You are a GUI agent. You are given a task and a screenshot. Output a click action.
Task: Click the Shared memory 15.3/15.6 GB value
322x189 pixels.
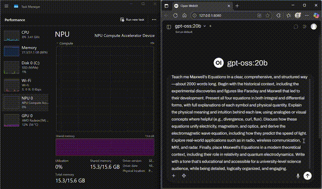[105, 167]
